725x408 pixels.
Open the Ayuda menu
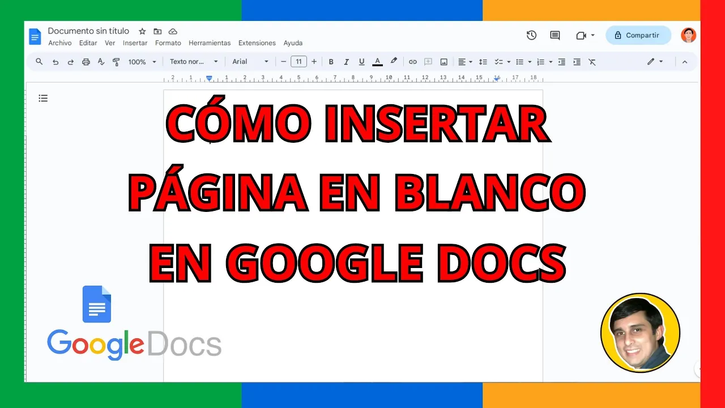pyautogui.click(x=293, y=43)
